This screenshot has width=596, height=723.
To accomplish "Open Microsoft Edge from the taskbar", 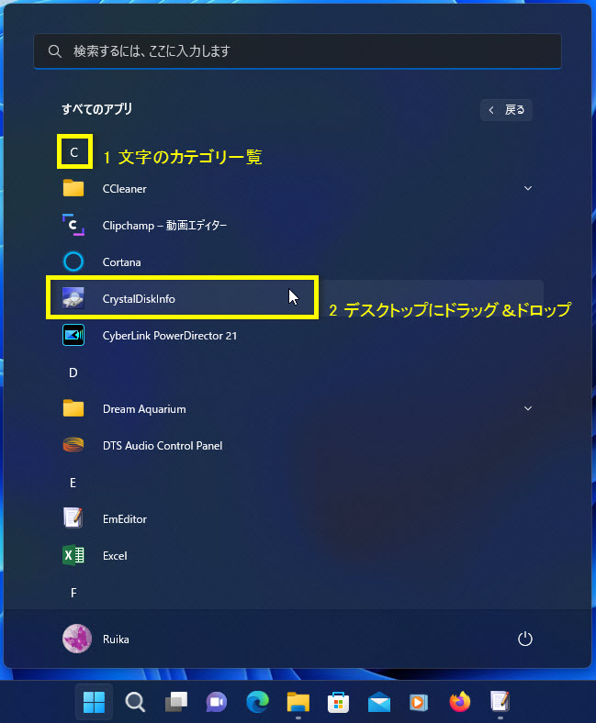I will [257, 703].
